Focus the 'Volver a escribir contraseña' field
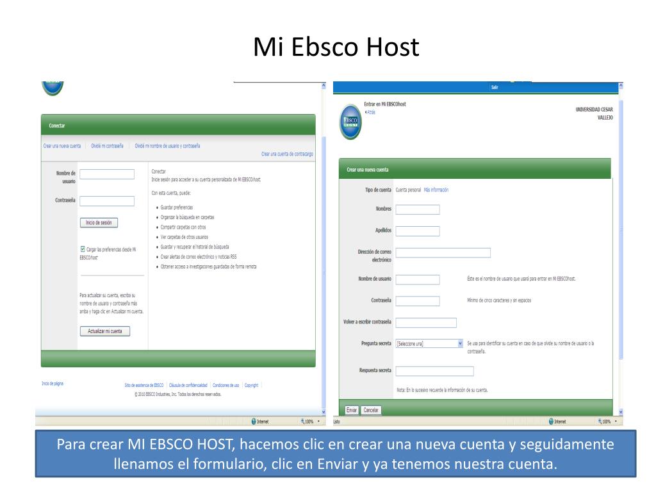 [x=426, y=323]
